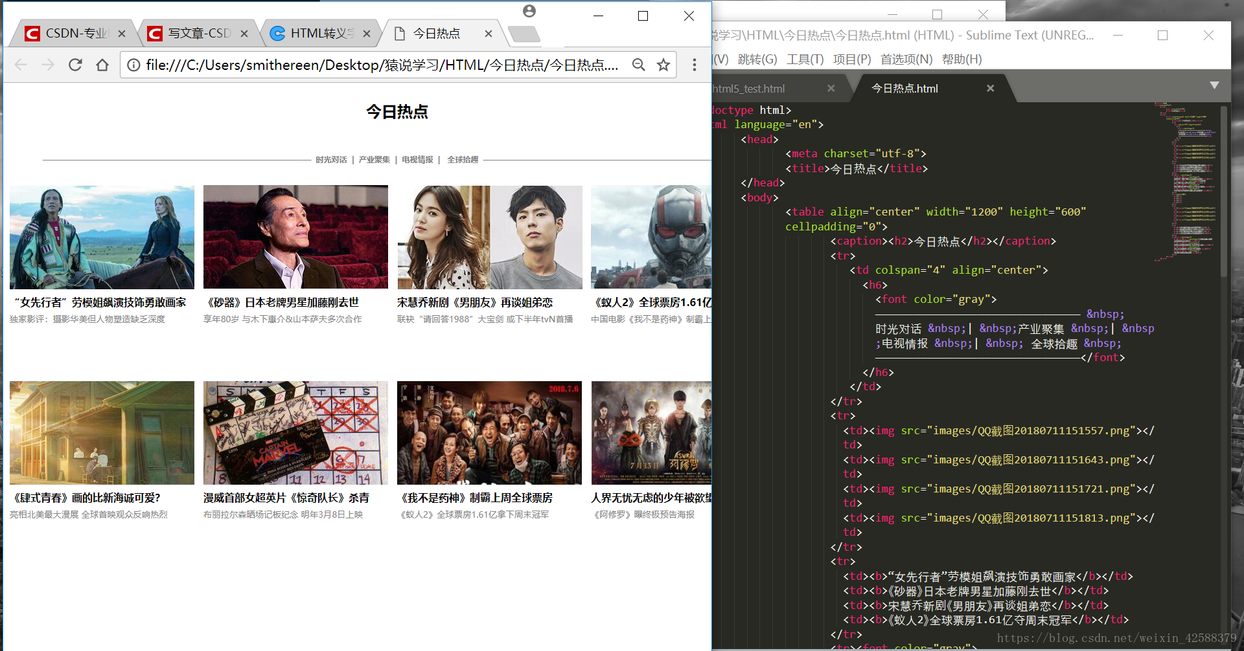Open Sublime 工具(T) menu

805,60
